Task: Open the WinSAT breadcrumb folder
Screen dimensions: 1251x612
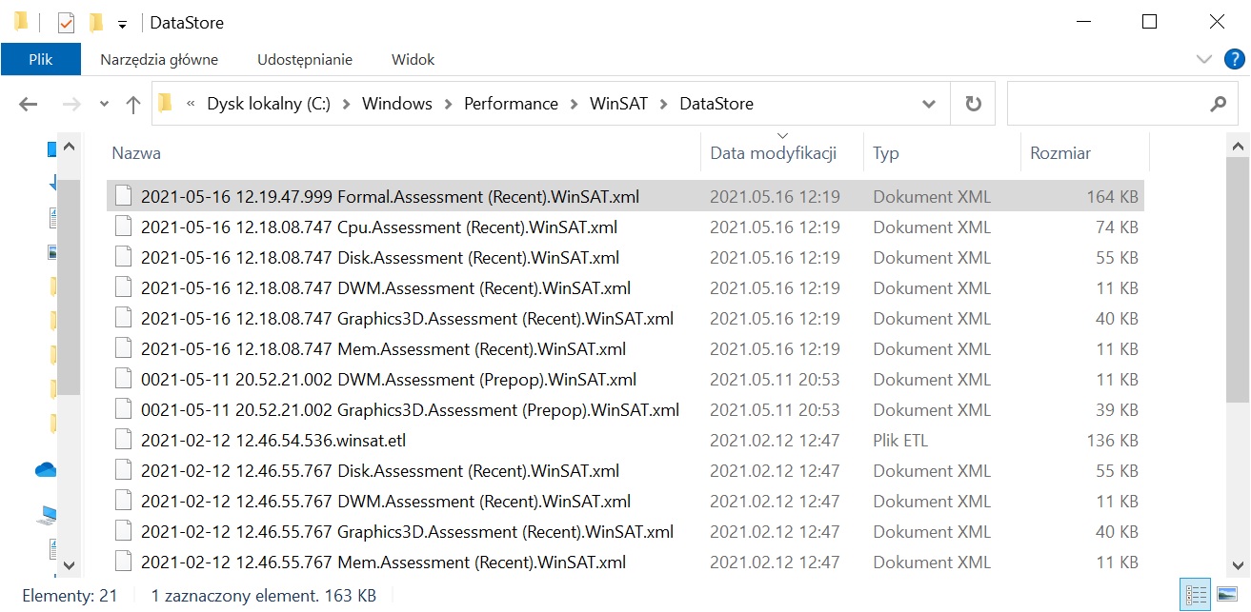Action: coord(618,104)
